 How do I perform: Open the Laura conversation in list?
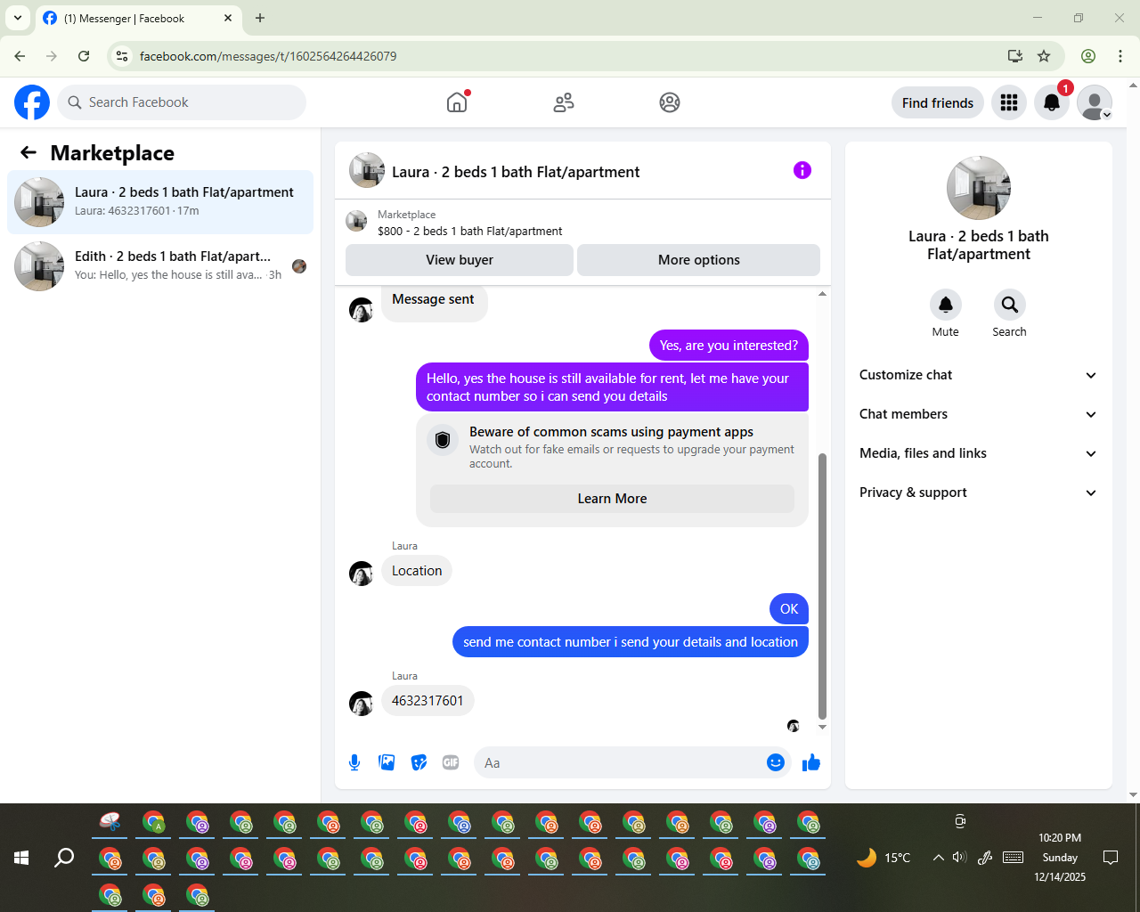[x=160, y=202]
